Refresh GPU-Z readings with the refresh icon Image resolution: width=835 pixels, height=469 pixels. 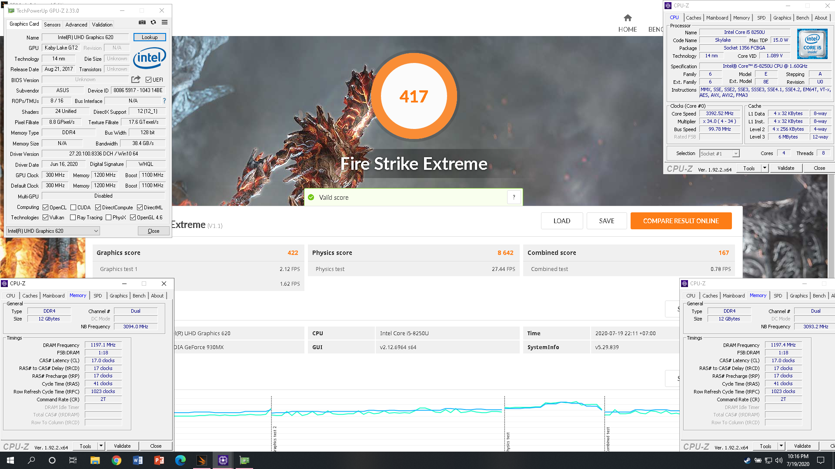pos(153,22)
